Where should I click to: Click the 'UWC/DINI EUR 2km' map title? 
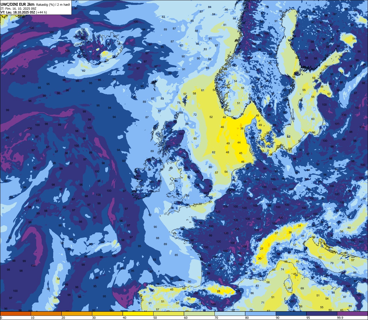click(17, 4)
